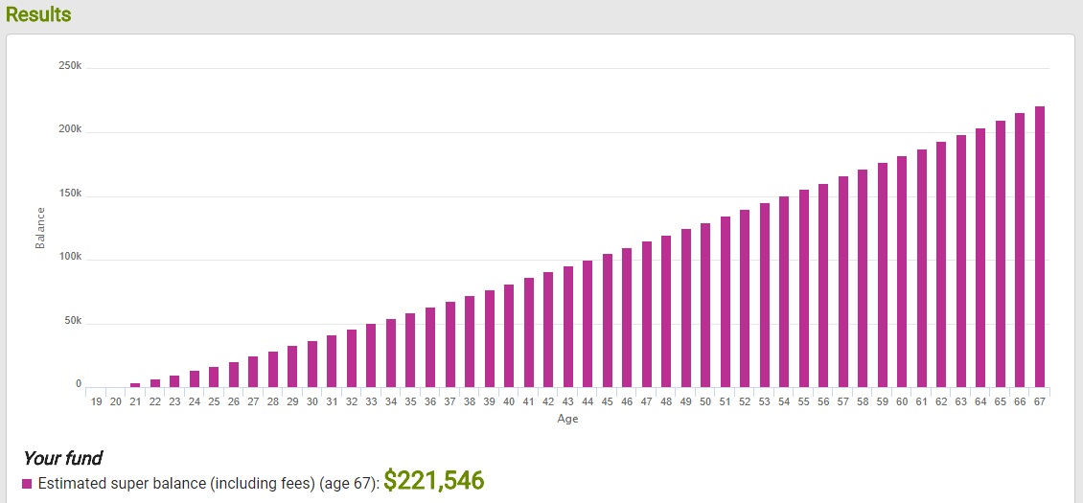Select the bar above age 64
1083x503 pixels.
coord(980,258)
